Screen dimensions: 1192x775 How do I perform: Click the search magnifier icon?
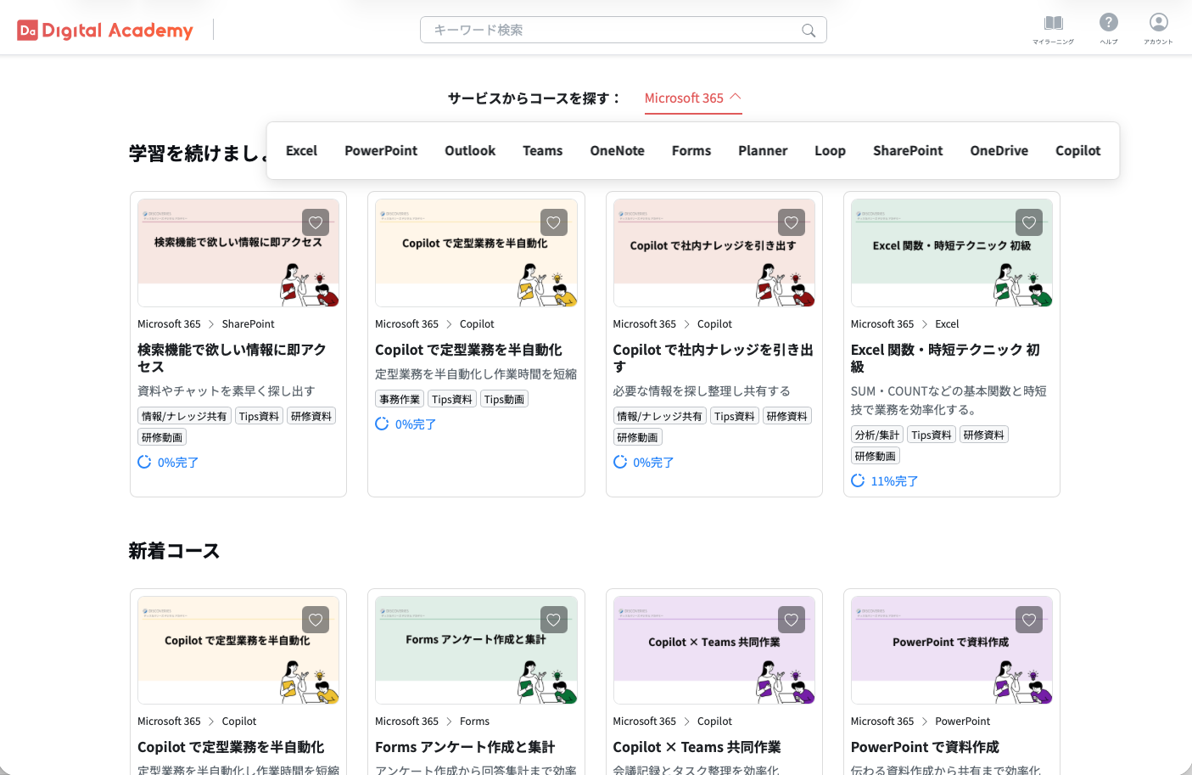tap(809, 31)
